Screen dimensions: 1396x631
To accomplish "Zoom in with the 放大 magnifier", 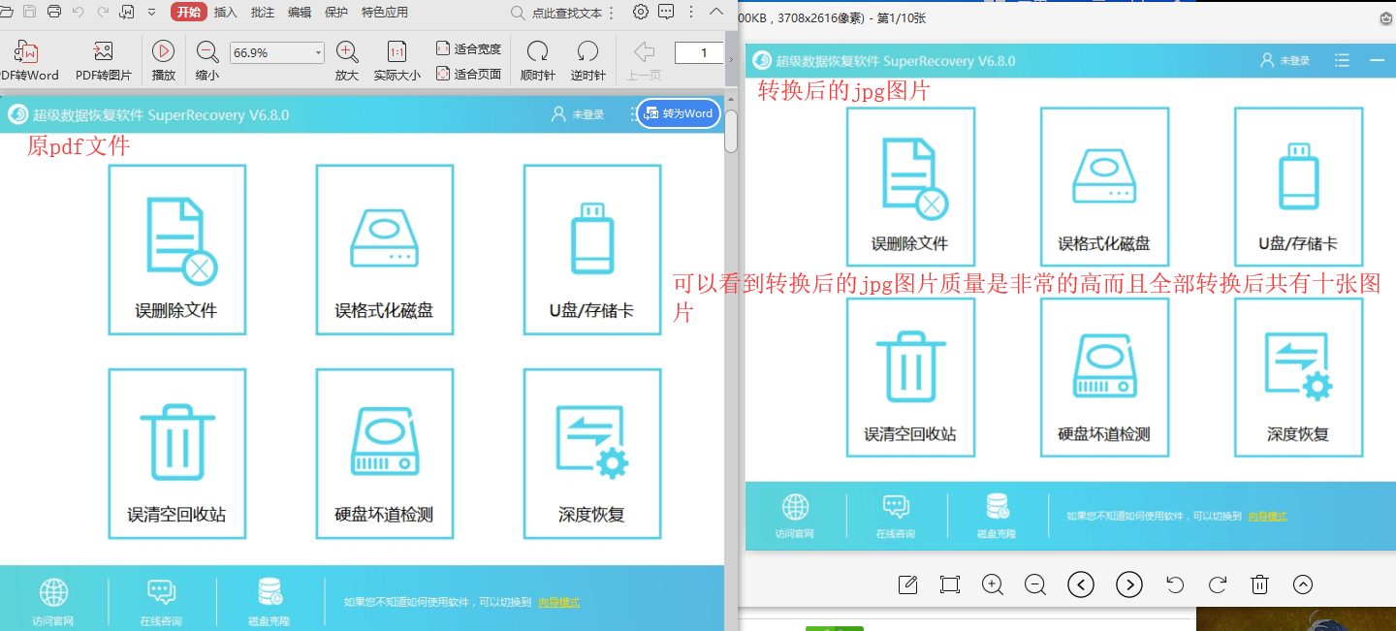I will click(x=347, y=61).
